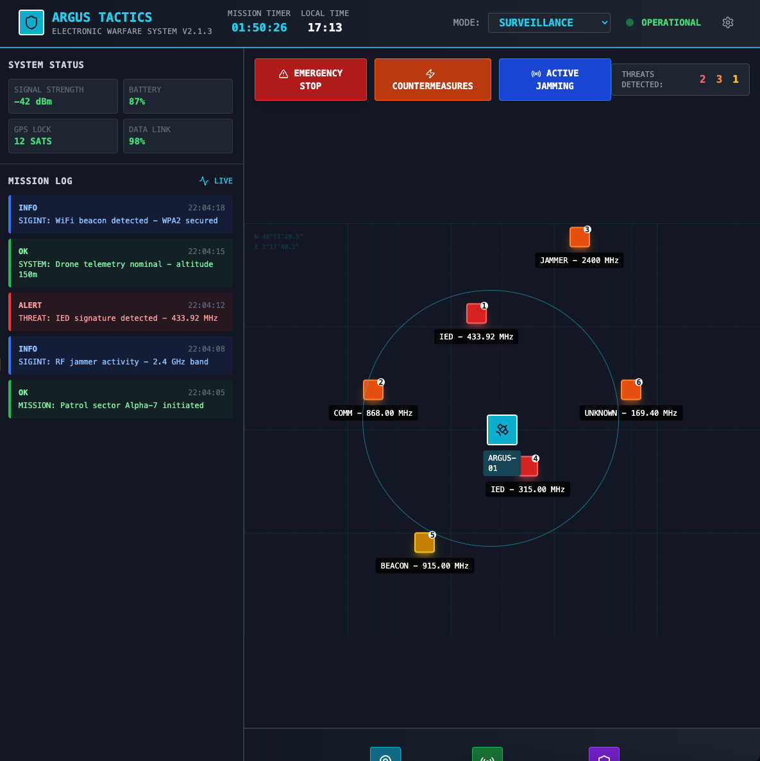Click the green OPERATIONAL status indicator
Image resolution: width=760 pixels, height=761 pixels.
[663, 22]
